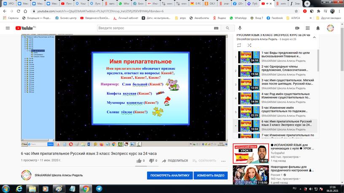Like the video with thumbs up

139,160
